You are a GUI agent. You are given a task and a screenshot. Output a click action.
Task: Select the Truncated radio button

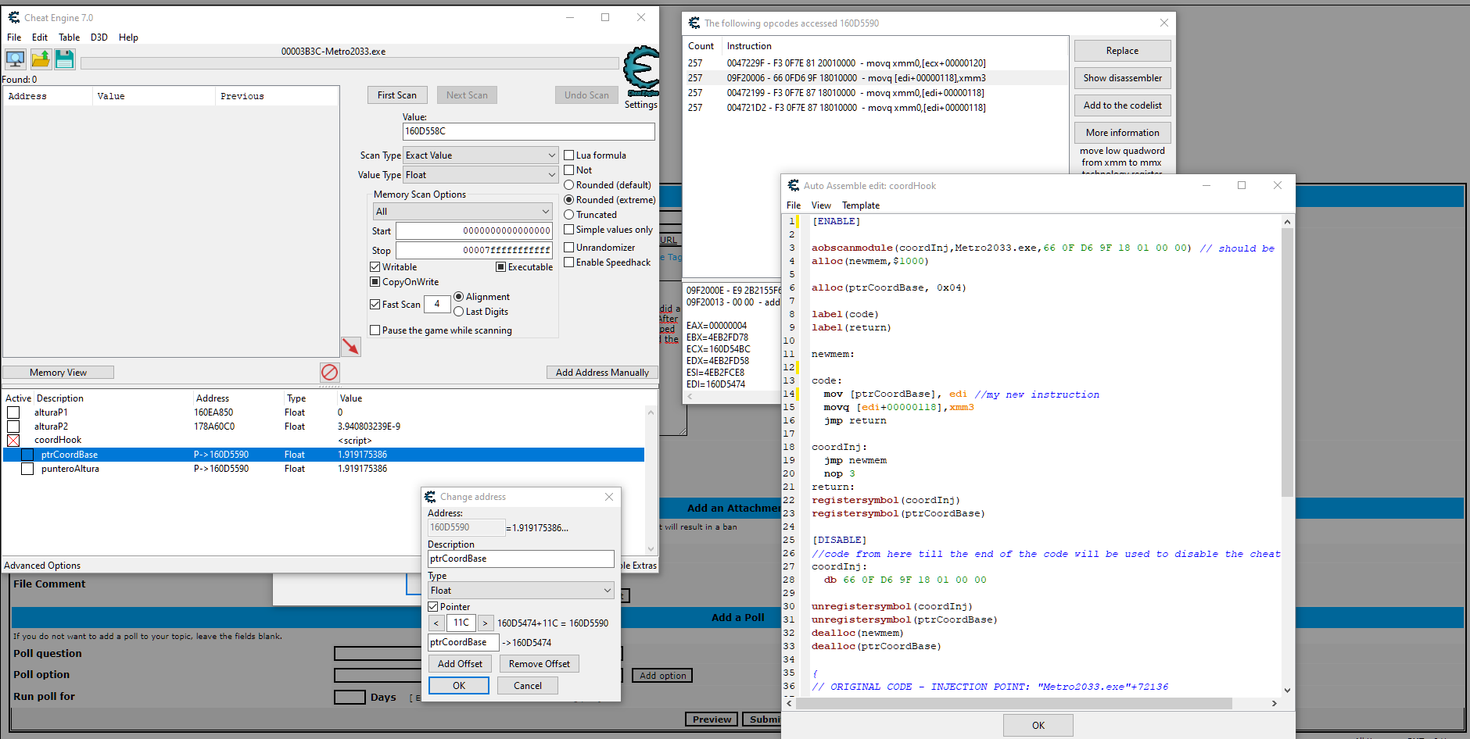pos(569,215)
